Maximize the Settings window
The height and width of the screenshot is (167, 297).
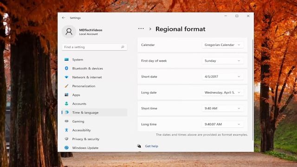coord(237,16)
